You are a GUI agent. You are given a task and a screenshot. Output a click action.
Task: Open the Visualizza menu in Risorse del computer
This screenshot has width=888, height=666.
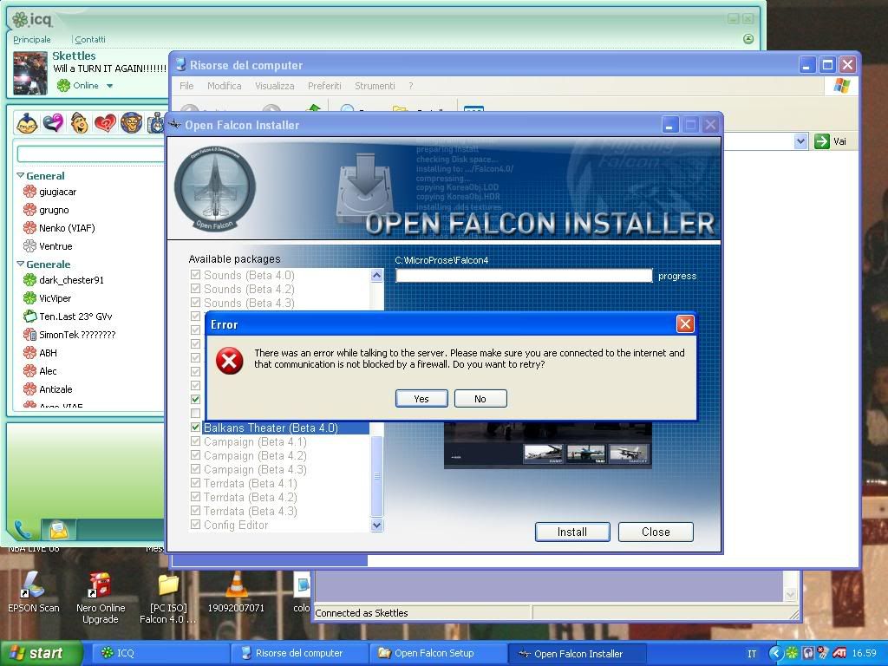[275, 86]
